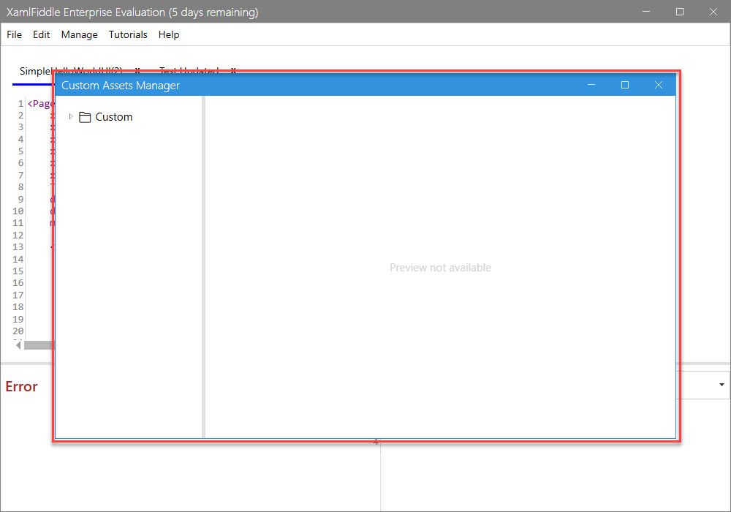Click the editor horizontal scrollbar left arrow

(x=18, y=345)
